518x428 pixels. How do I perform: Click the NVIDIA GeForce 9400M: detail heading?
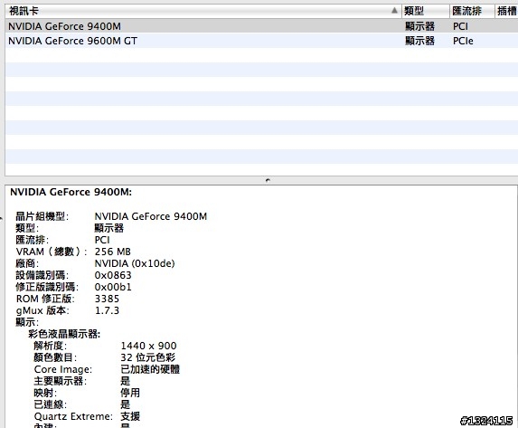point(71,192)
